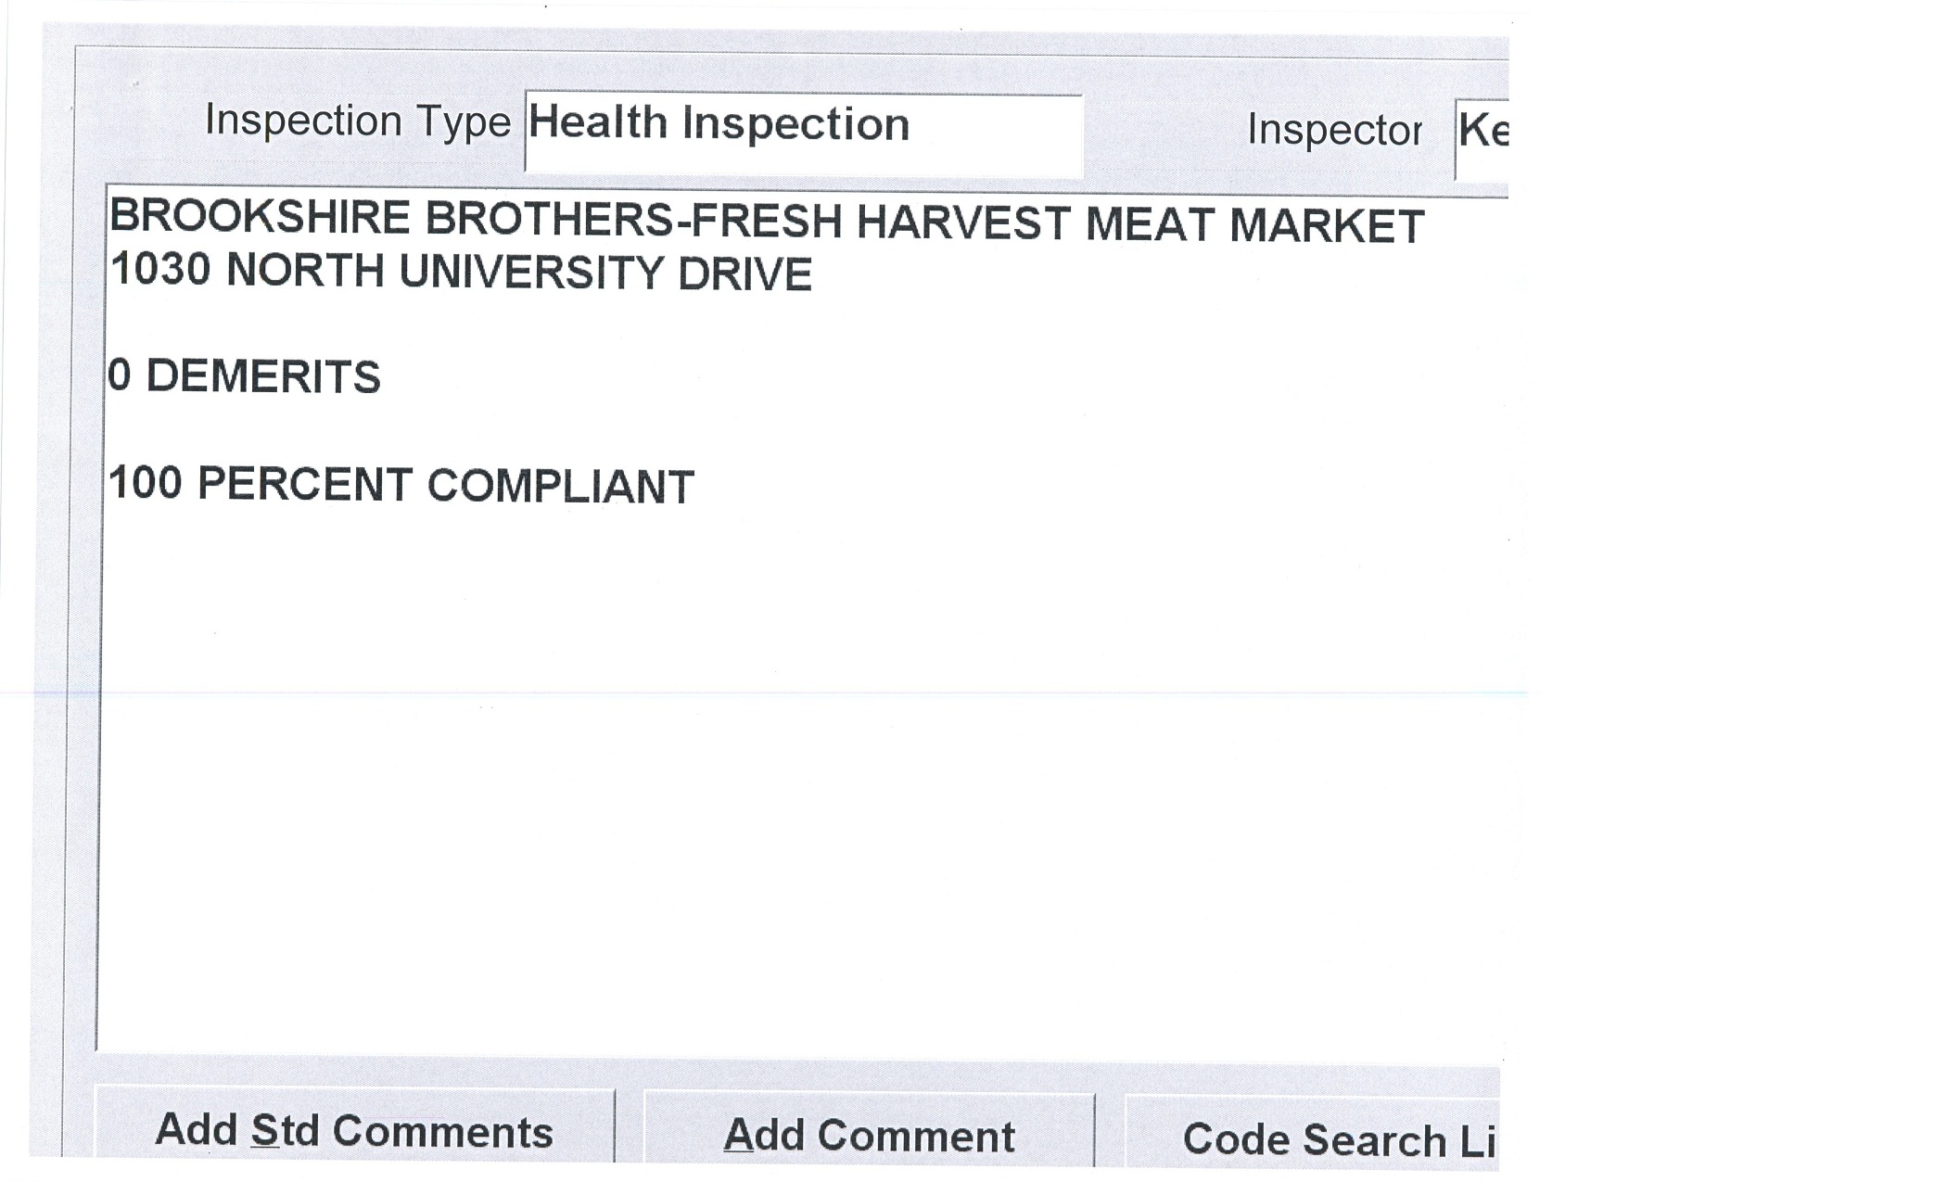Click the Inspector label
The height and width of the screenshot is (1182, 1947).
pos(1333,130)
